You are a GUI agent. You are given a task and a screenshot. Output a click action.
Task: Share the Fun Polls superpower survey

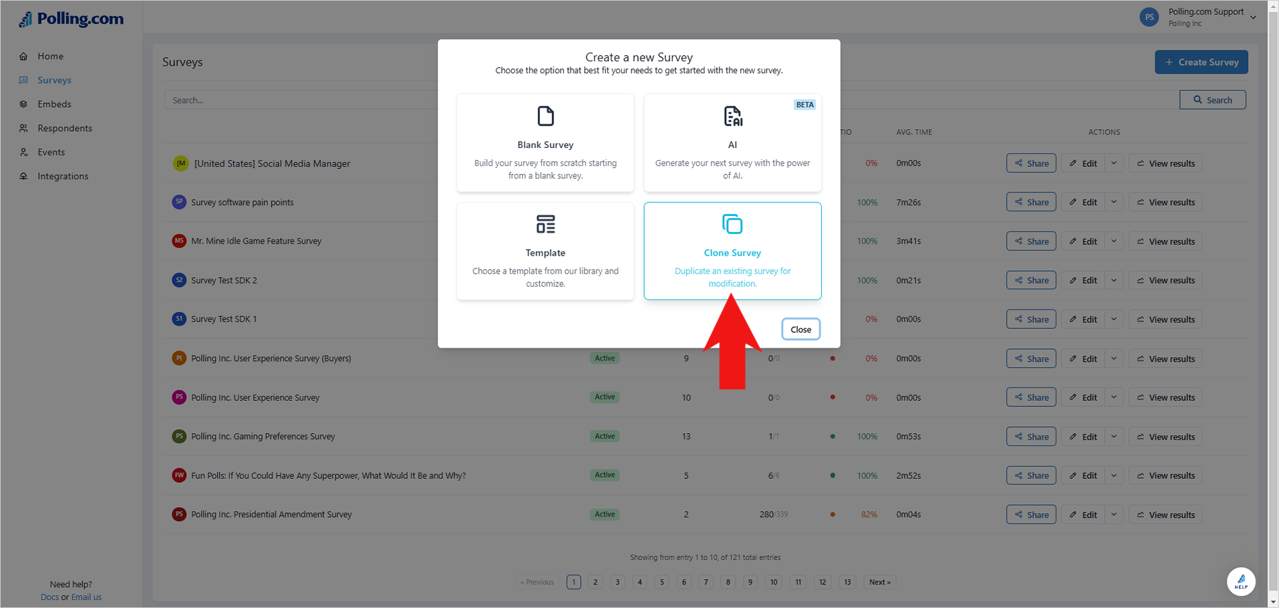pos(1031,476)
